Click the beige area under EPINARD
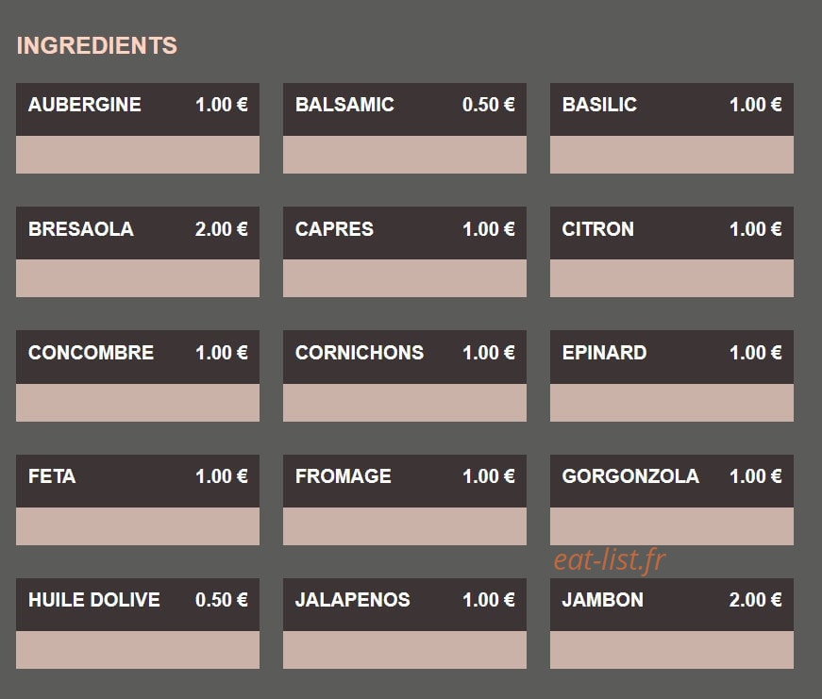822x699 pixels. coord(672,403)
